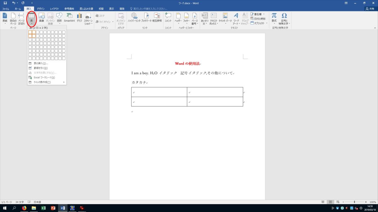378x212 pixels.
Task: Insert a chart with グラフ button
Action: click(x=79, y=17)
